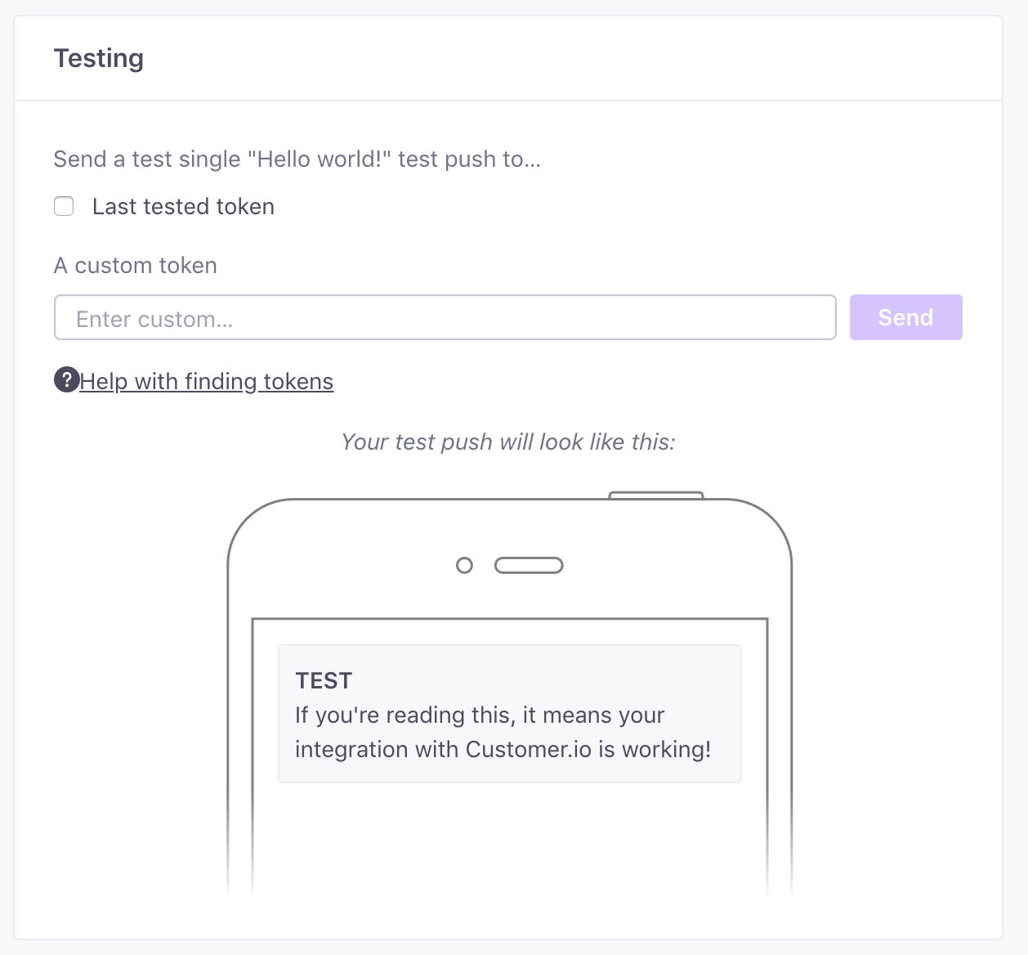Toggle off the Last tested token option

click(63, 206)
